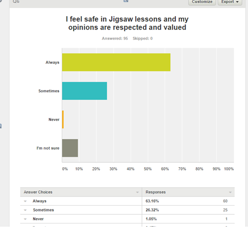Click the Customize button
This screenshot has height=238, width=248.
pos(202,2)
